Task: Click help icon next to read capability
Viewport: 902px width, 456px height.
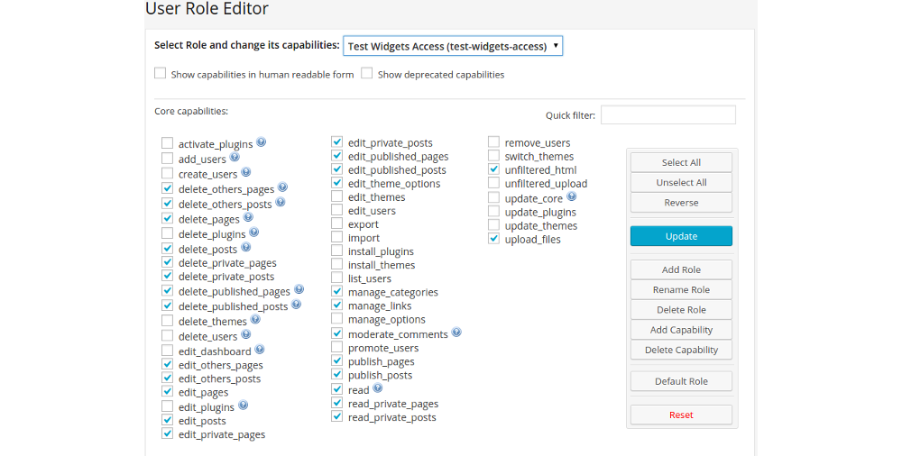Action: pyautogui.click(x=378, y=388)
